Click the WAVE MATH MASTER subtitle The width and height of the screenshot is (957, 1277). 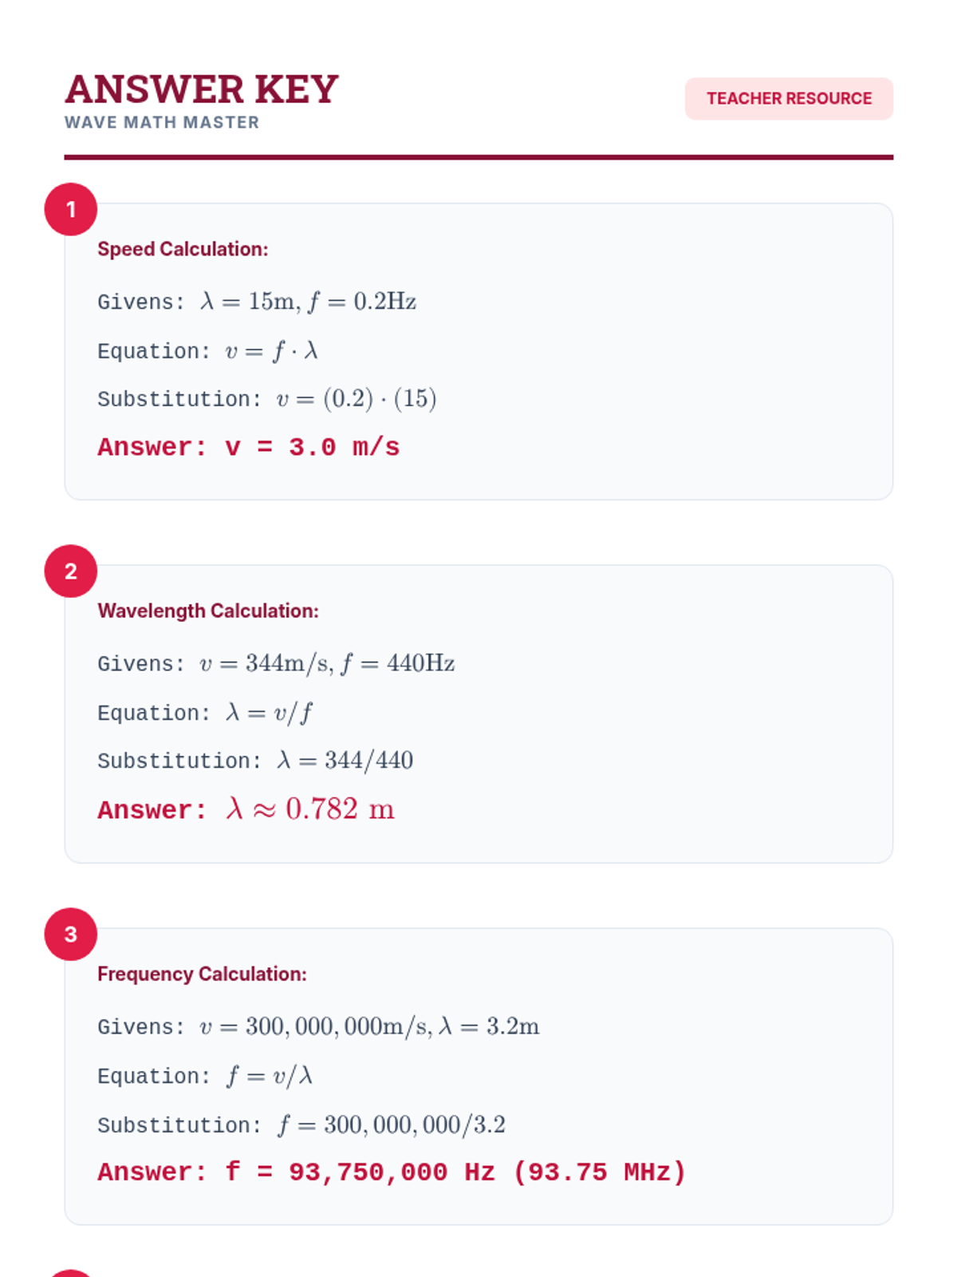click(x=162, y=123)
